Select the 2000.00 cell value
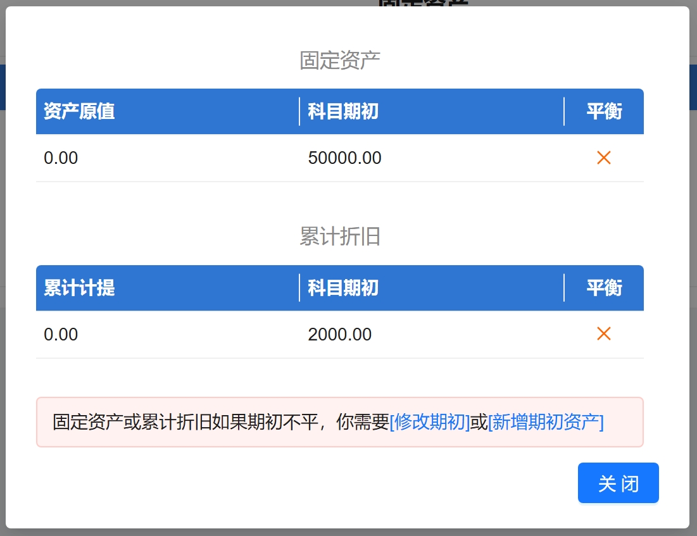697x536 pixels. 339,334
